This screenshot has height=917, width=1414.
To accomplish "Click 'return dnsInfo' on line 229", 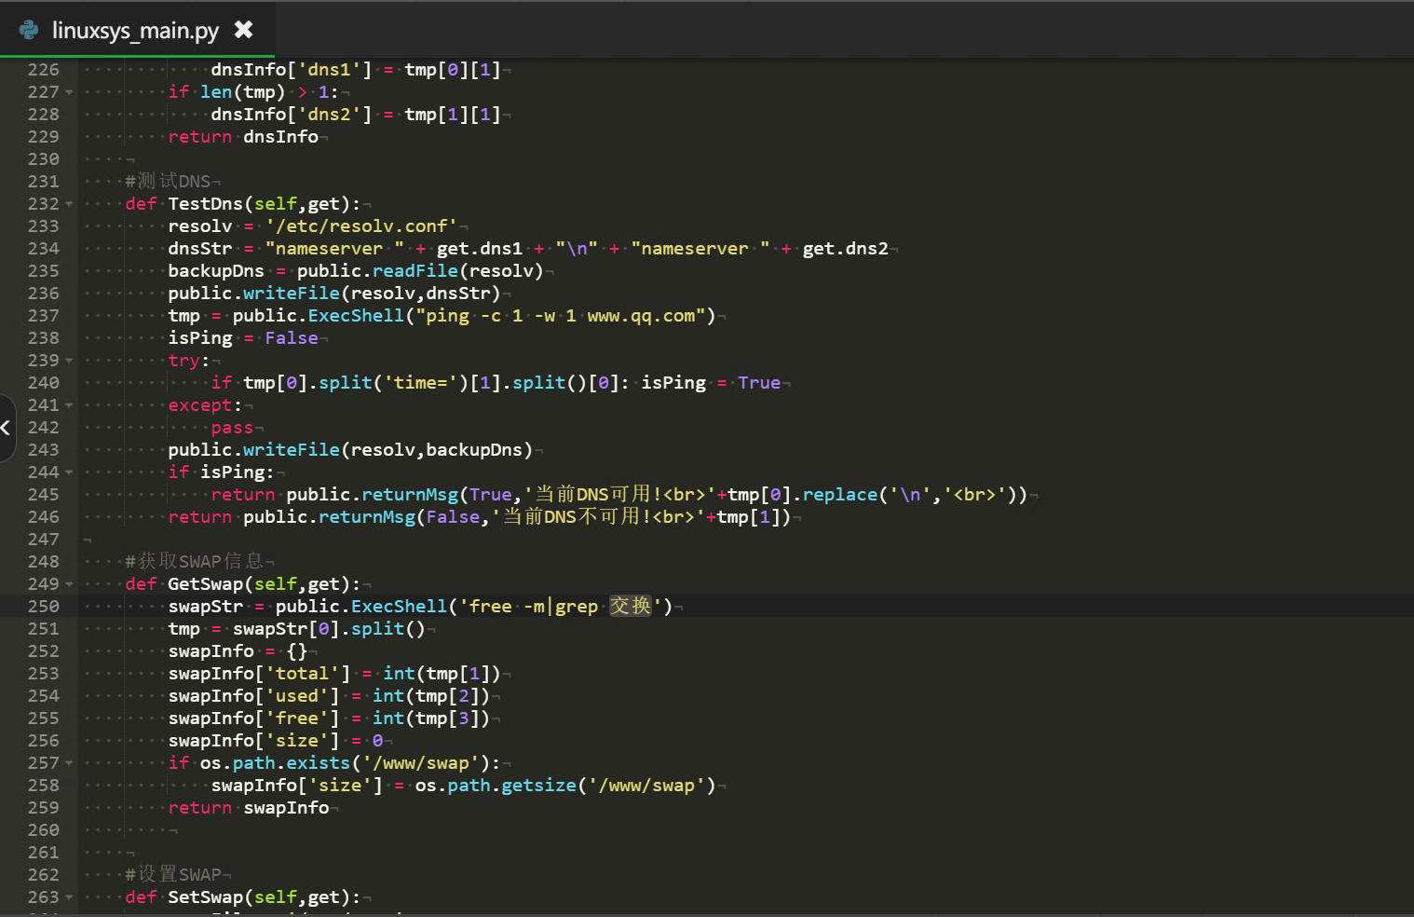I will coord(243,137).
